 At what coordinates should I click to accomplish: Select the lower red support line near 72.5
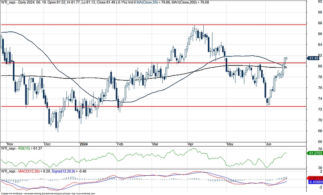click(152, 106)
